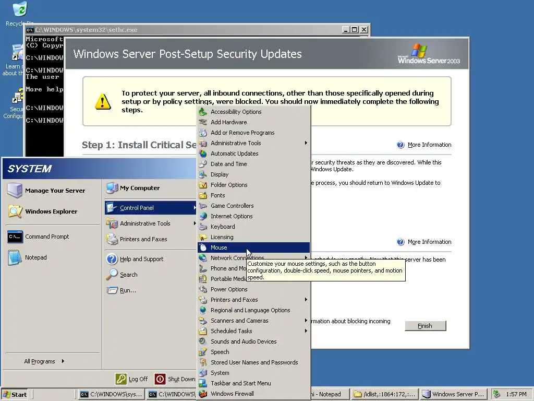This screenshot has height=401, width=534.
Task: Click the Folder Options icon
Action: 203,185
